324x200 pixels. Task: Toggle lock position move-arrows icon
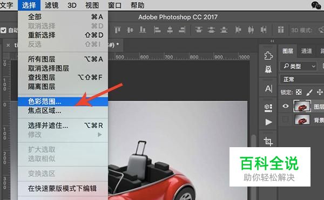[x=320, y=92]
